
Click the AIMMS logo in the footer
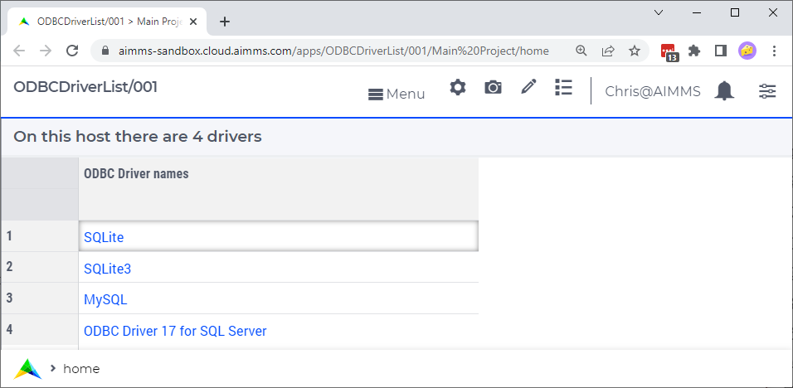pyautogui.click(x=28, y=369)
